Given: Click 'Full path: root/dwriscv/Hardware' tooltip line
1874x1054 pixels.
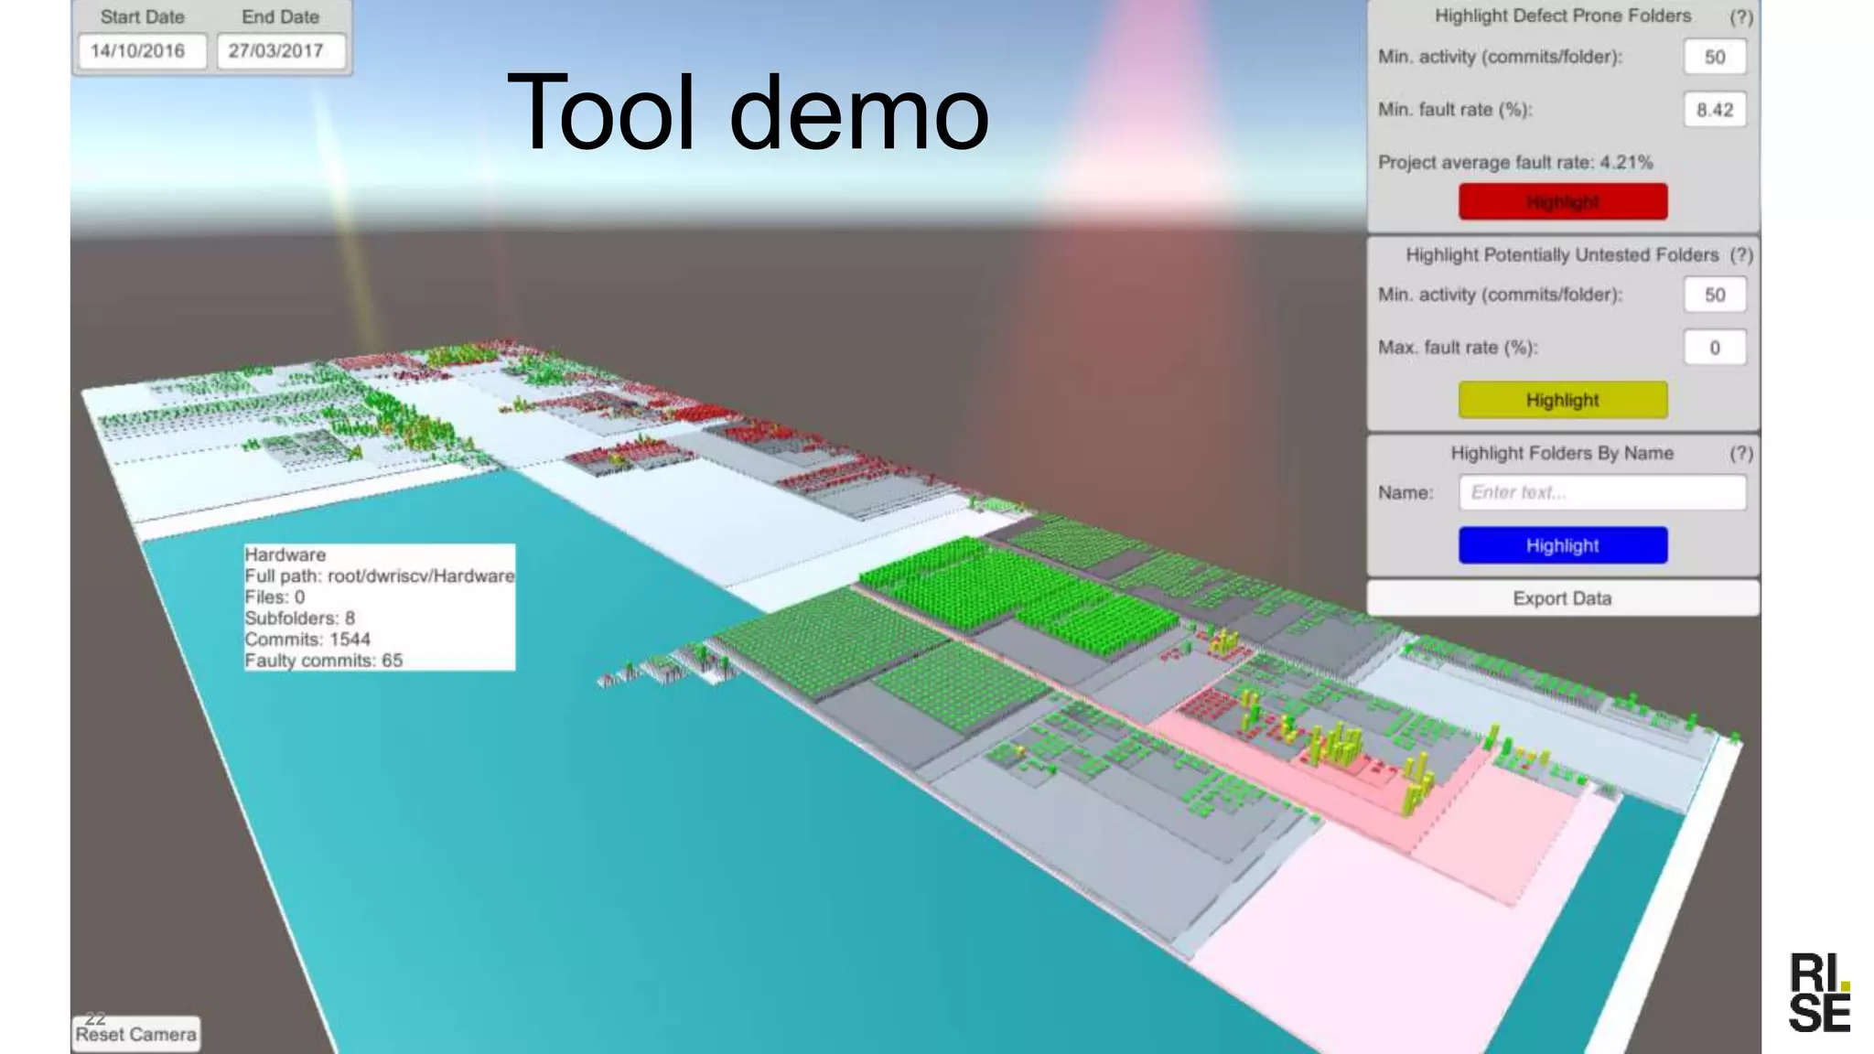Looking at the screenshot, I should point(379,575).
